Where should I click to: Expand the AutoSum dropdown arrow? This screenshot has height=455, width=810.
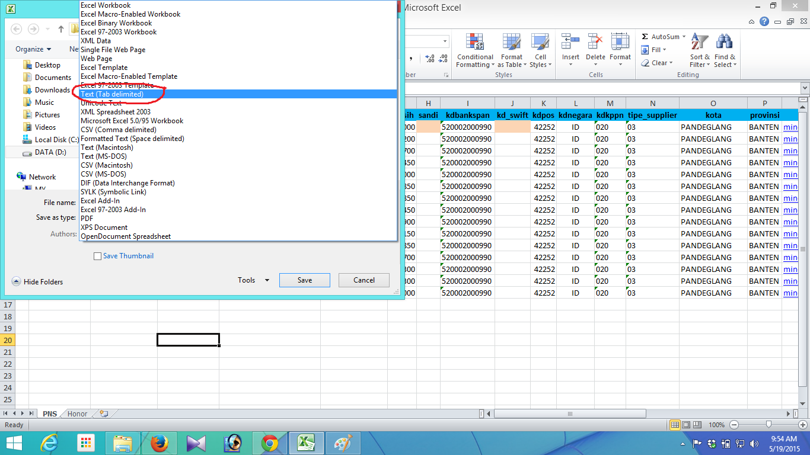[684, 37]
